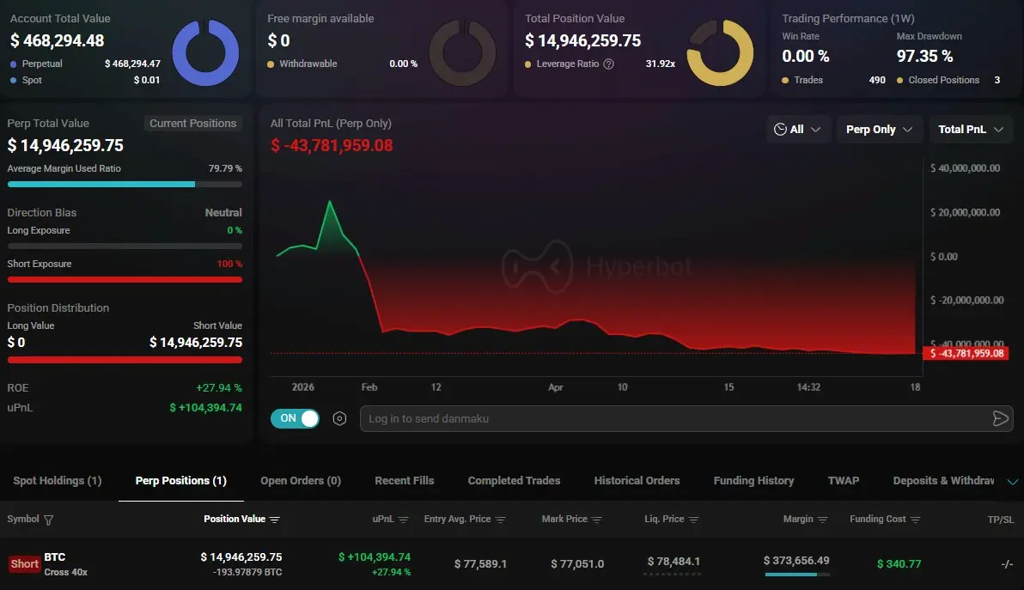
Task: Click the Spot $0.01 row
Action: [85, 80]
